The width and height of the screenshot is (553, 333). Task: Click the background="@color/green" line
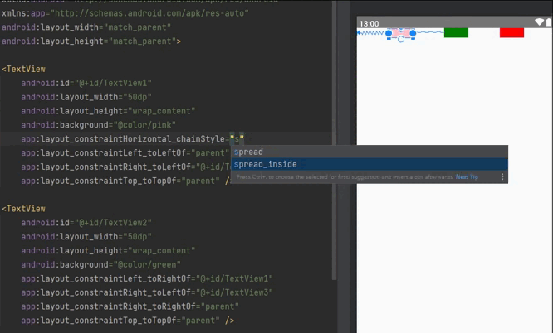(x=100, y=264)
